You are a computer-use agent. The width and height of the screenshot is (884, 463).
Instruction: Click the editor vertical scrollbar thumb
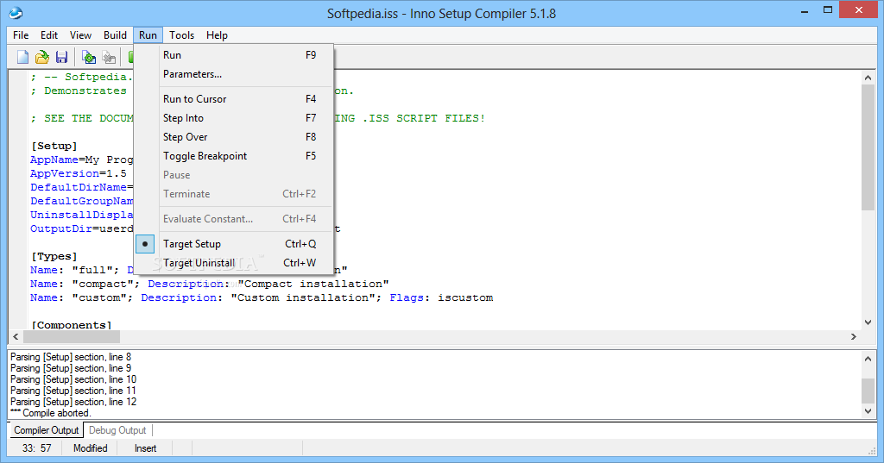tap(868, 147)
